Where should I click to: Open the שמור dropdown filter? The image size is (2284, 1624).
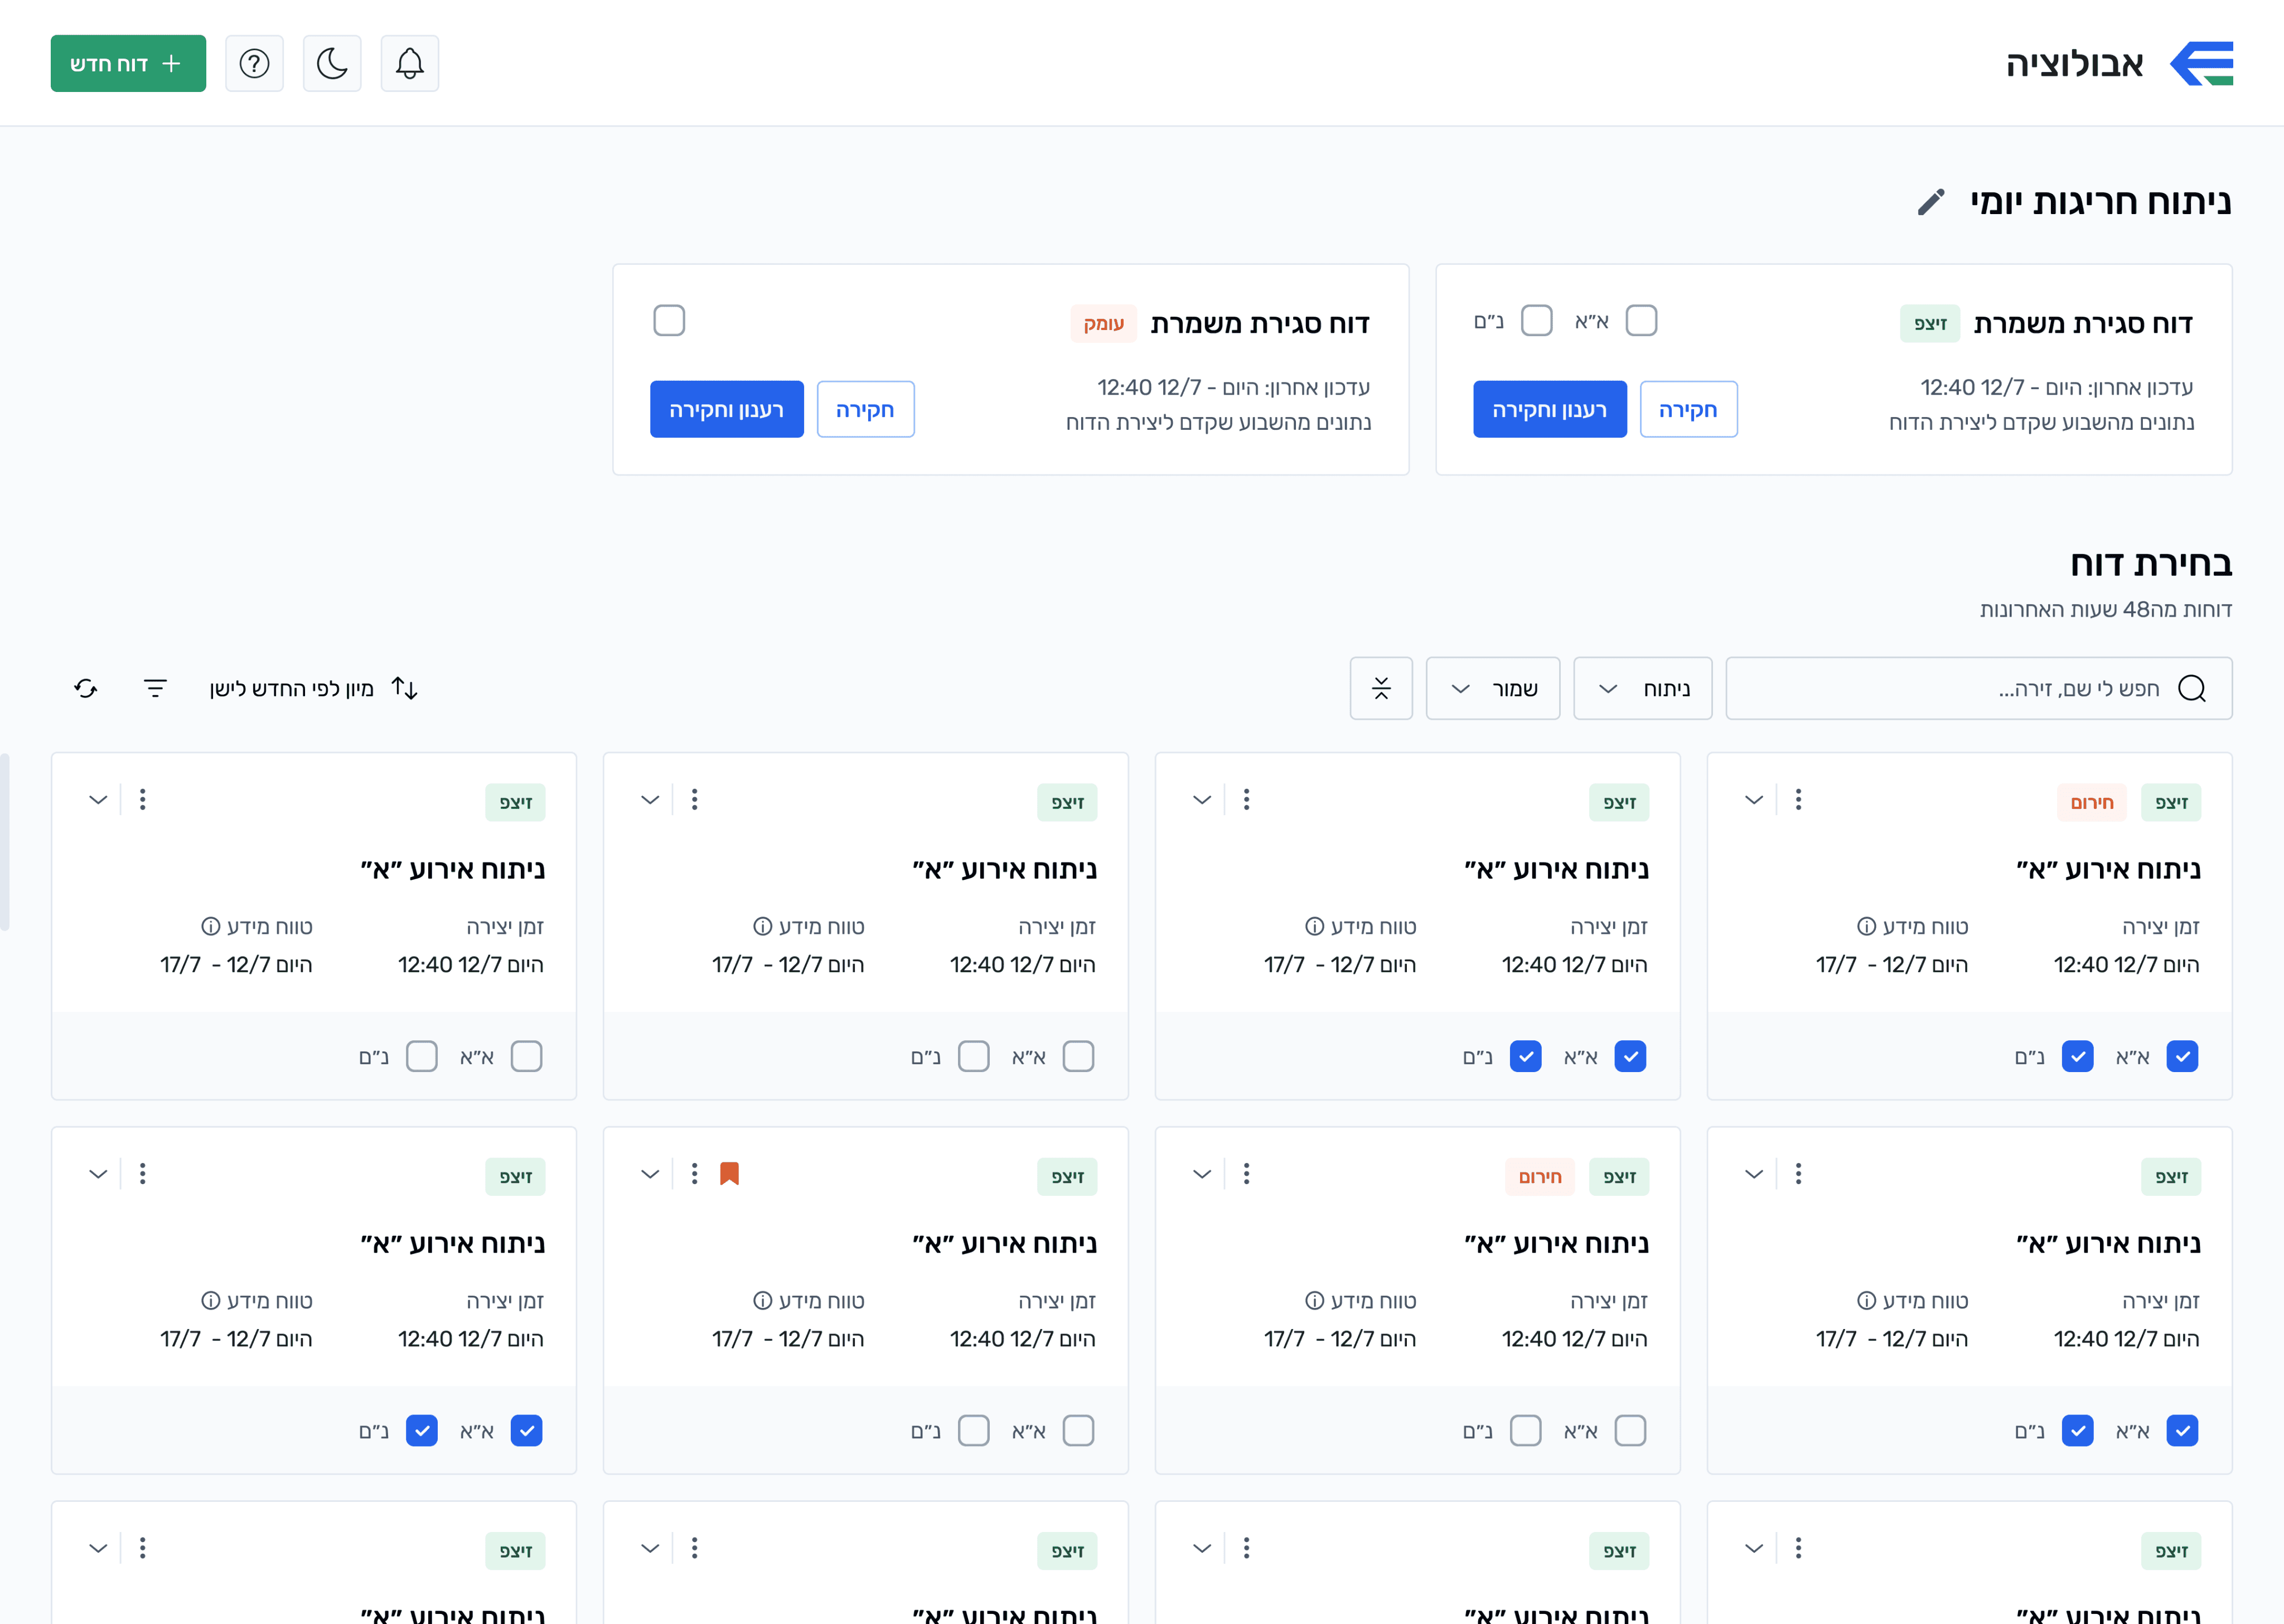[1492, 688]
